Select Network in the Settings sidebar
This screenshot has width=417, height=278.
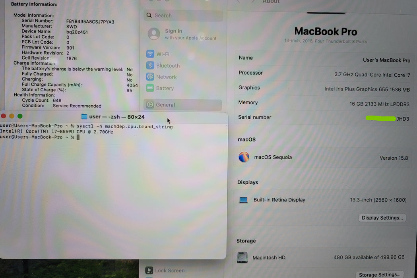point(184,77)
